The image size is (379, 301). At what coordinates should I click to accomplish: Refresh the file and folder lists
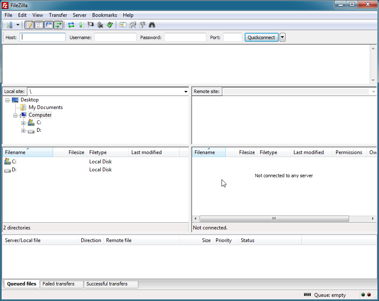click(x=71, y=25)
